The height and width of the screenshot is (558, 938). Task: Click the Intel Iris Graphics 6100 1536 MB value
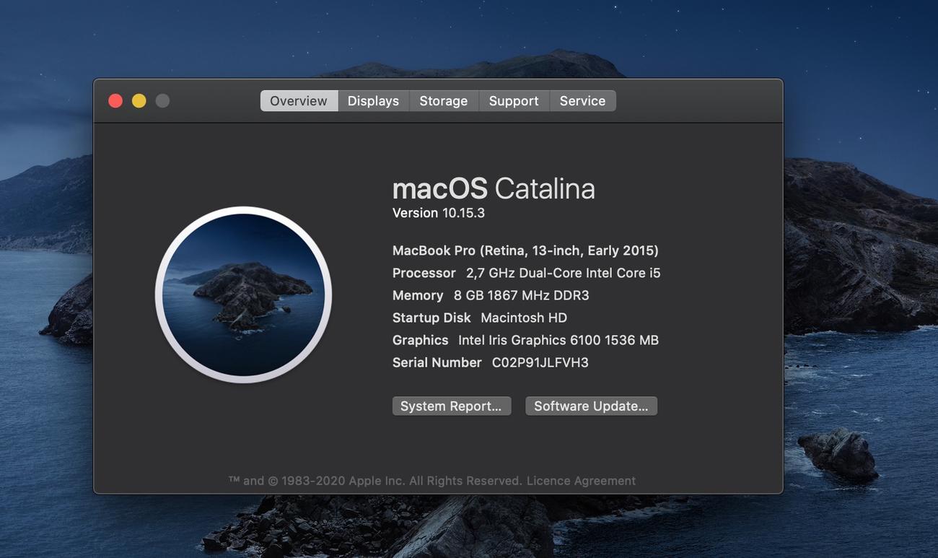[x=558, y=340]
